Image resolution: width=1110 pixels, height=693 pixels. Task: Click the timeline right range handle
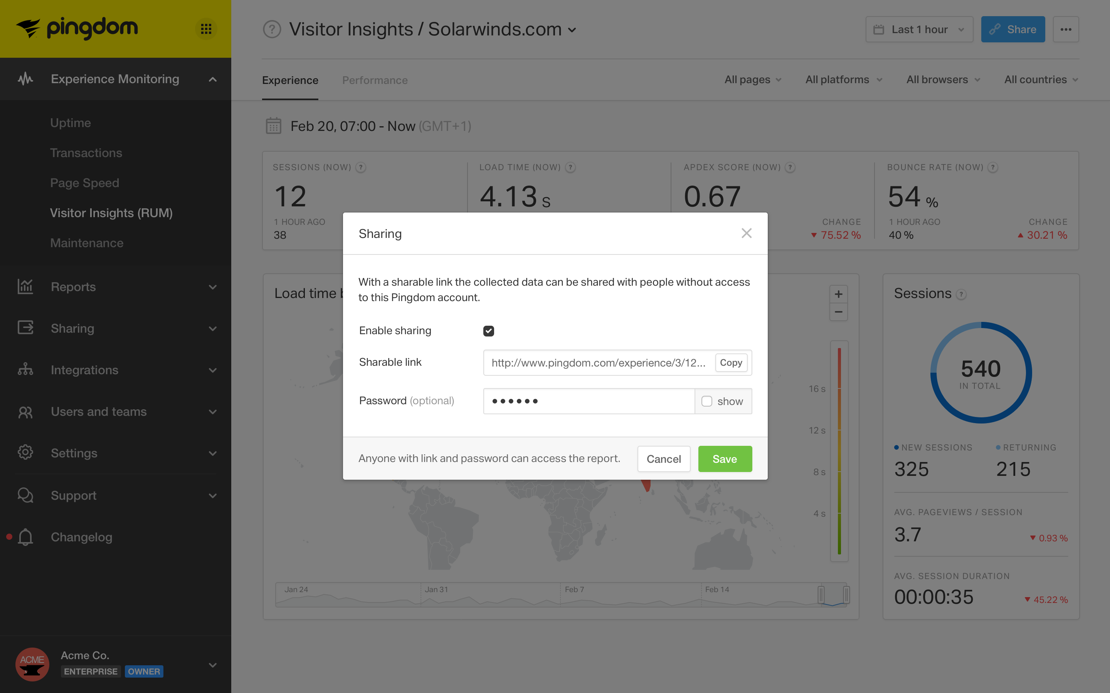(x=846, y=594)
